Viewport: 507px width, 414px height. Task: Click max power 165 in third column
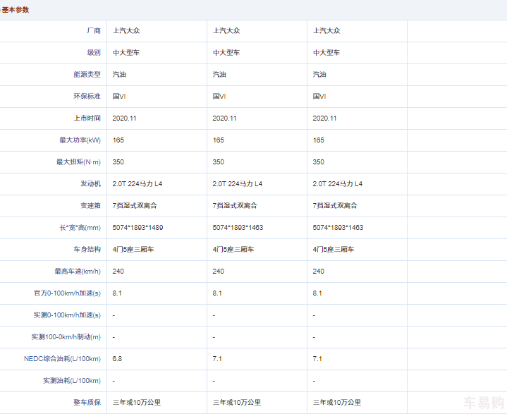coord(319,140)
